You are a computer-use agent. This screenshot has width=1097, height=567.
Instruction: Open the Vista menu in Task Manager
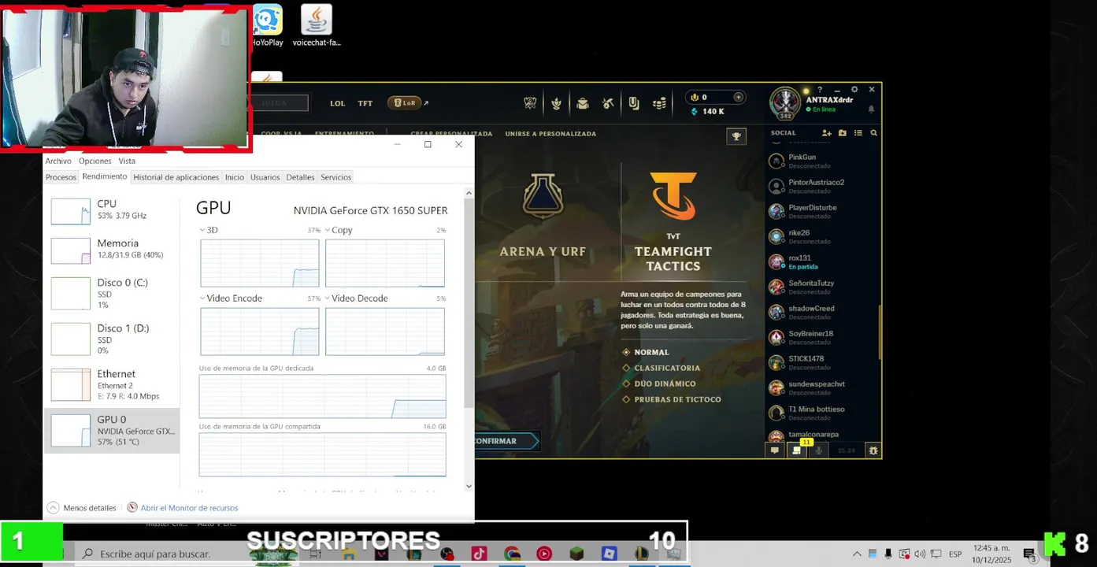click(x=127, y=161)
